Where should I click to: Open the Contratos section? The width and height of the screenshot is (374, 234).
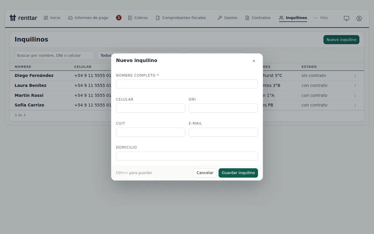tap(258, 18)
